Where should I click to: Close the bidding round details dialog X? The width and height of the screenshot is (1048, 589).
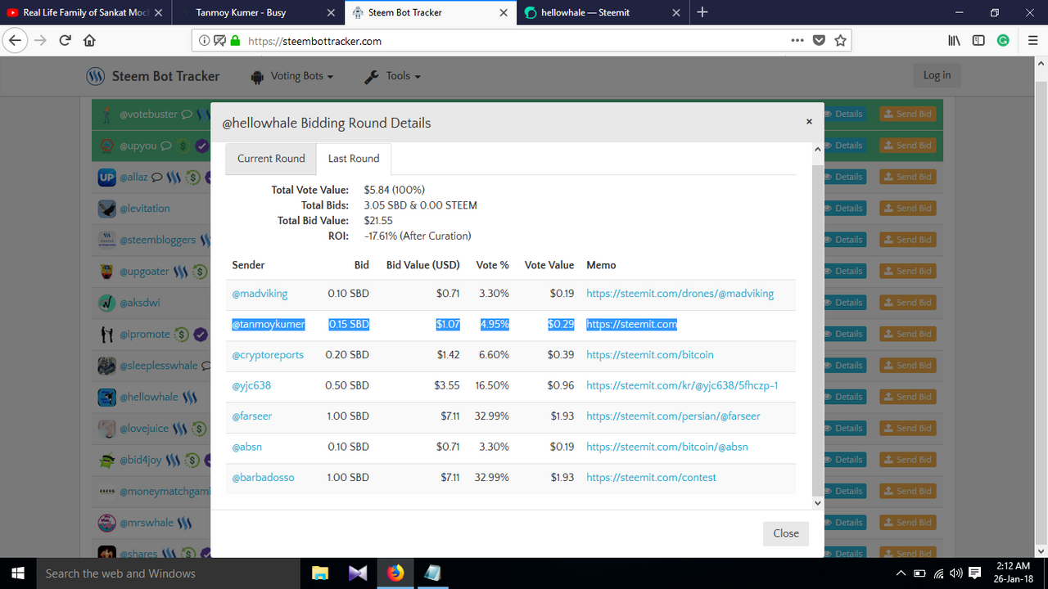[809, 121]
